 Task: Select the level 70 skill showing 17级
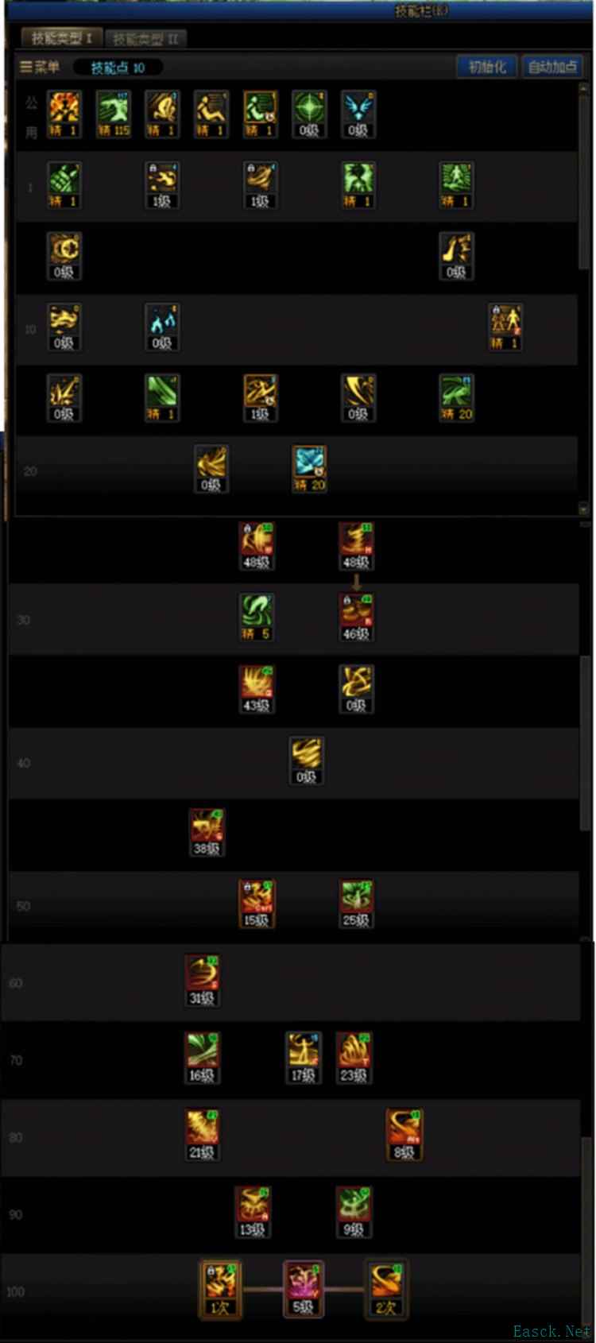point(303,1059)
